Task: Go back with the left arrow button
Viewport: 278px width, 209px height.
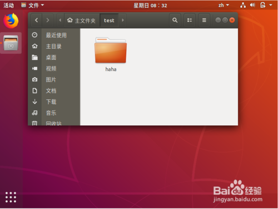Action: [x=36, y=20]
